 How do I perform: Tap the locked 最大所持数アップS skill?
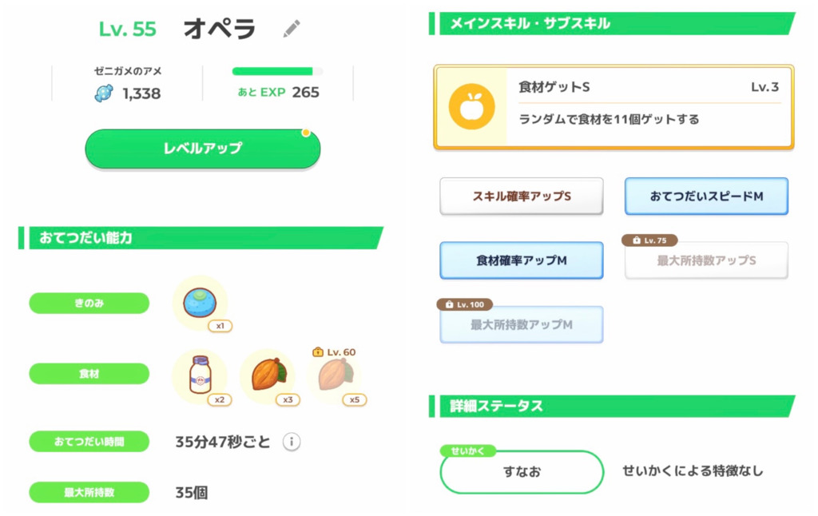click(706, 260)
